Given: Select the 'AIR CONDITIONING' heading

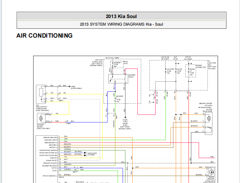Looking at the screenshot, I should pyautogui.click(x=44, y=36).
